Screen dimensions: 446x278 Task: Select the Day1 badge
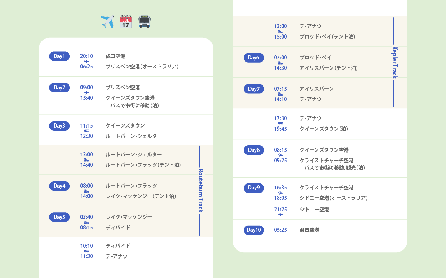pyautogui.click(x=59, y=56)
